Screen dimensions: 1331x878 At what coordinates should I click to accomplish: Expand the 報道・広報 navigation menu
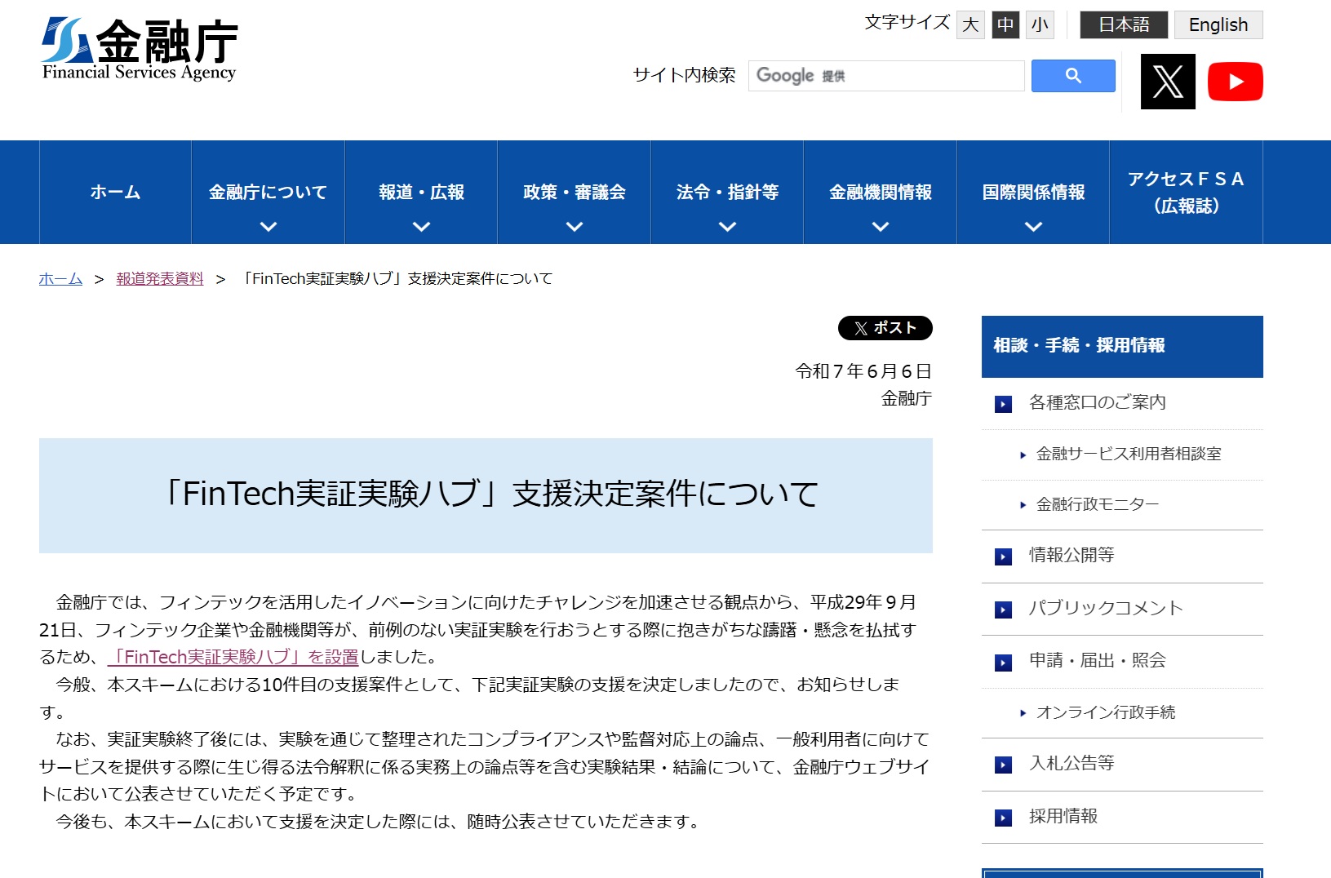[420, 193]
